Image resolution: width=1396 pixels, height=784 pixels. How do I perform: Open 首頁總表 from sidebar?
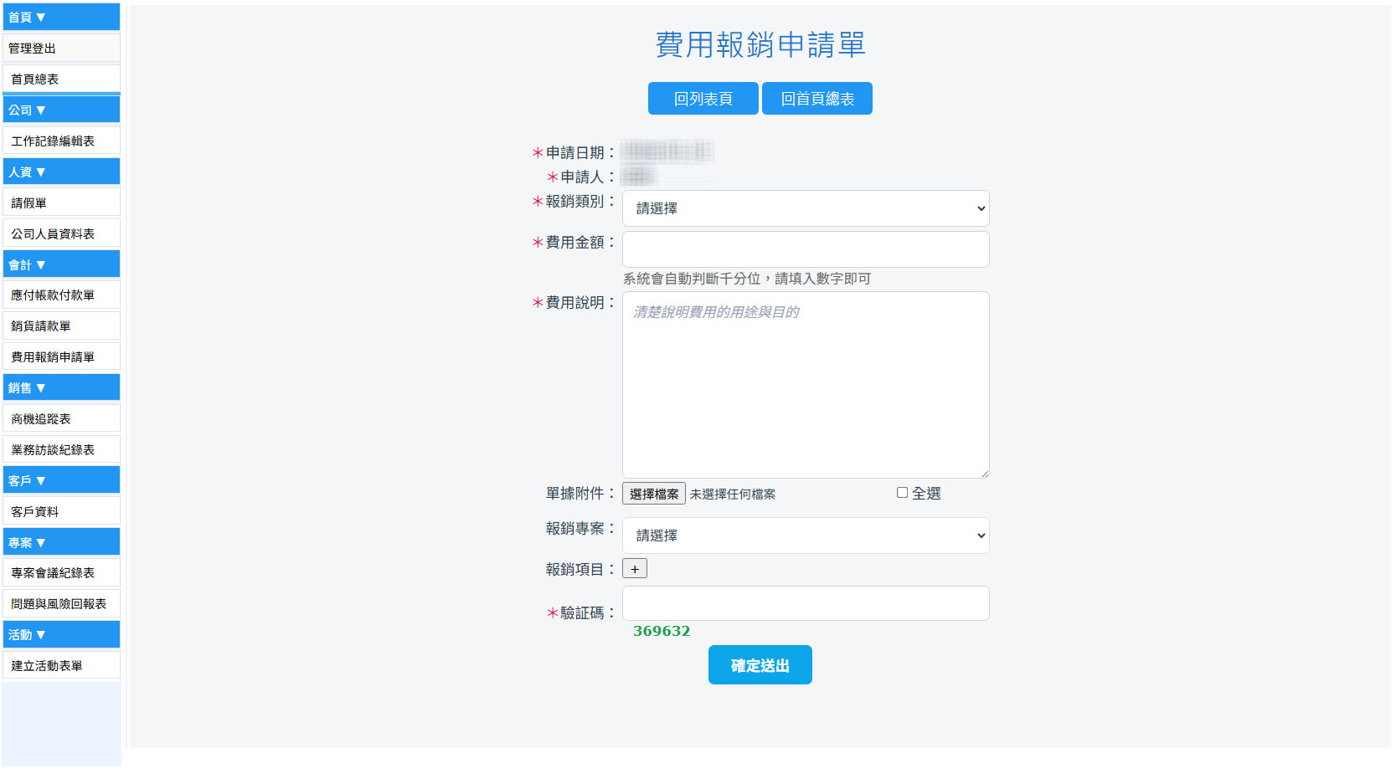click(x=61, y=79)
